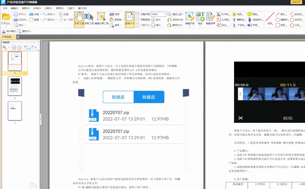Close the thumbnail (缩略图) panel
The width and height of the screenshot is (305, 189).
pos(38,42)
